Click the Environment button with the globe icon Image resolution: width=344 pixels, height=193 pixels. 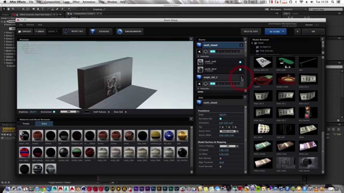point(130,31)
